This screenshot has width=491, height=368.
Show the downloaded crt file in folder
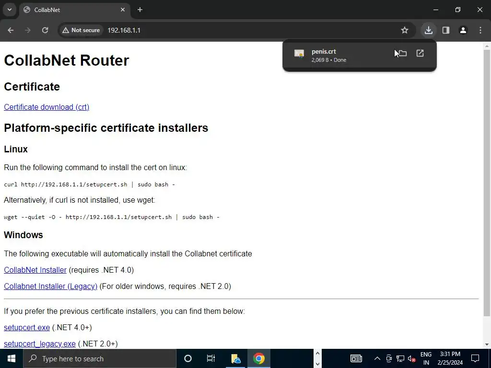tap(403, 53)
